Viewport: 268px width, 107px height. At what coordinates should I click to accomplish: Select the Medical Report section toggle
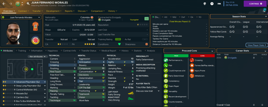pyautogui.click(x=108, y=51)
